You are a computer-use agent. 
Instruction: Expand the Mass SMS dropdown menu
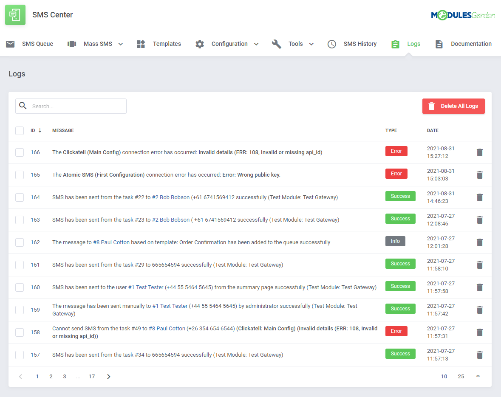(x=120, y=44)
